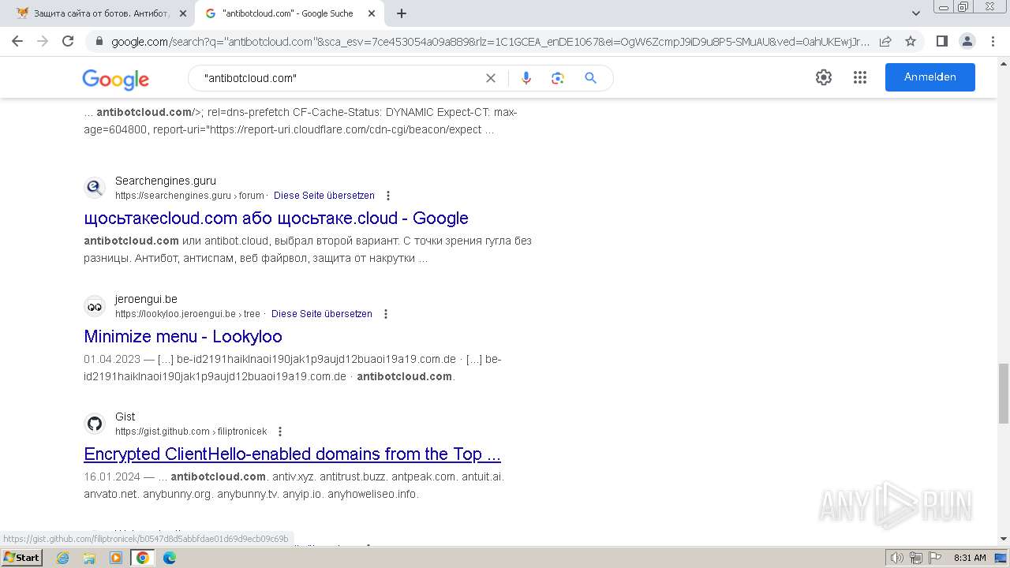Open a new browser tab

(x=402, y=13)
